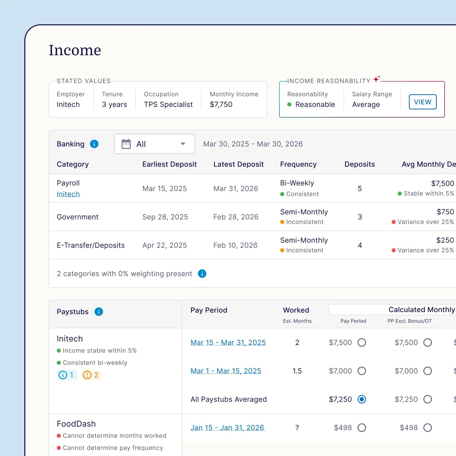The width and height of the screenshot is (456, 456).
Task: Open the Banking info tooltip icon
Action: (x=94, y=144)
